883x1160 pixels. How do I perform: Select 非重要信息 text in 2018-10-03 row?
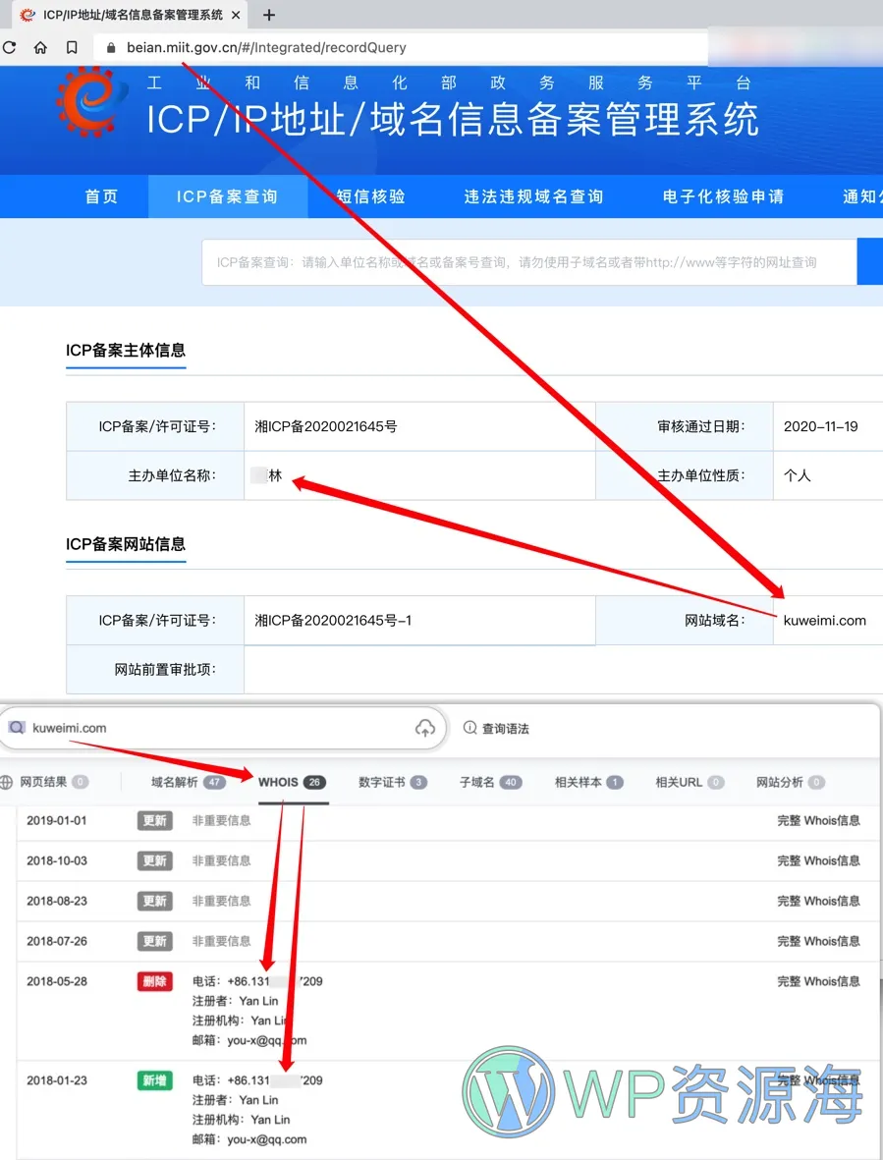pyautogui.click(x=221, y=860)
